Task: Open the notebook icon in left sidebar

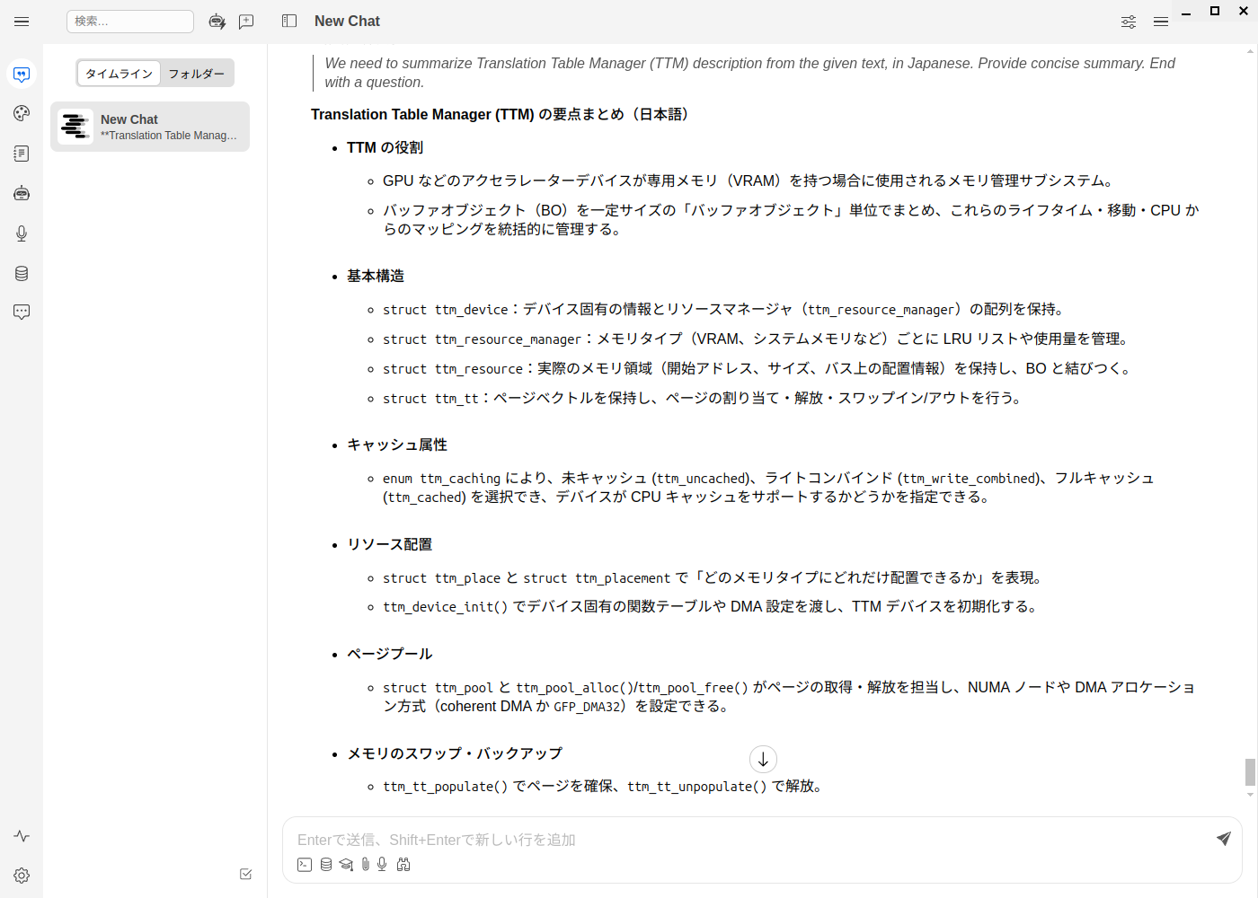Action: [22, 154]
